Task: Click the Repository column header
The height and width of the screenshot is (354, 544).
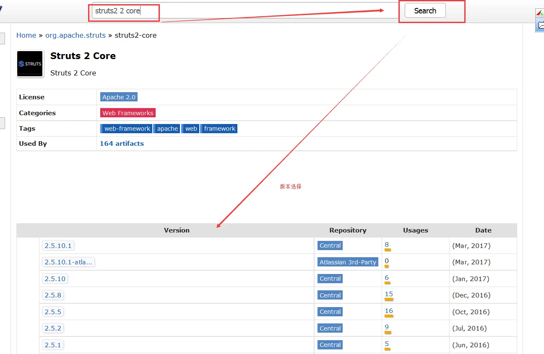Action: [x=348, y=230]
